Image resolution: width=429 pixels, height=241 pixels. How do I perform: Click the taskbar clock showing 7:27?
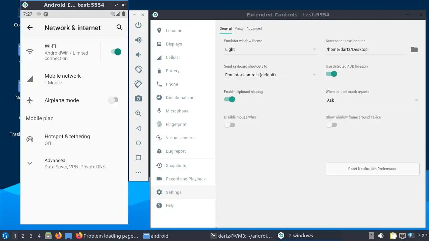[x=422, y=236]
